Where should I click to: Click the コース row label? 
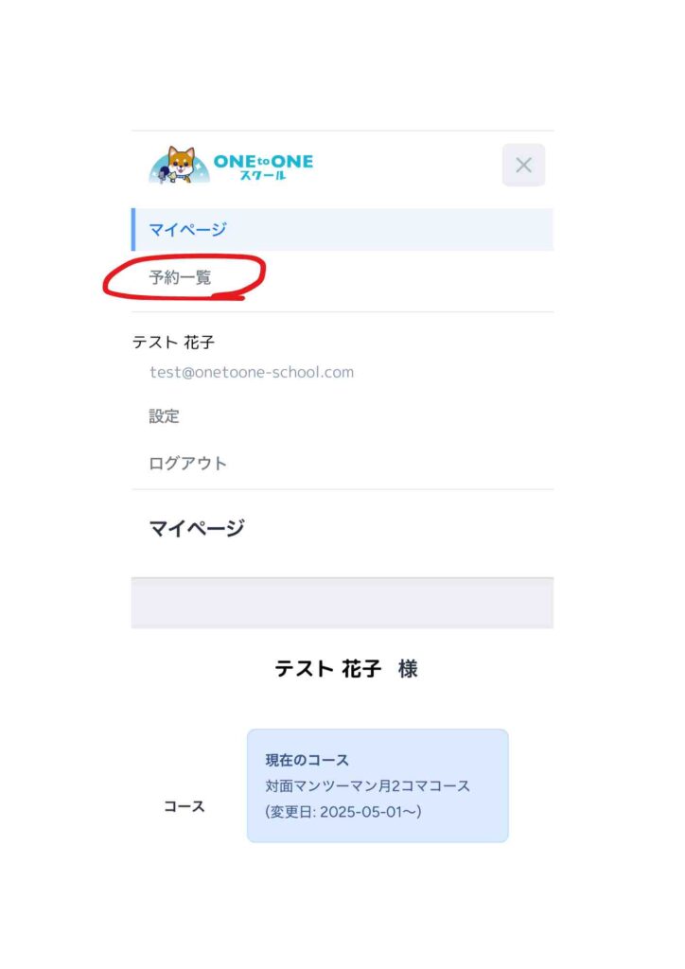click(x=184, y=806)
